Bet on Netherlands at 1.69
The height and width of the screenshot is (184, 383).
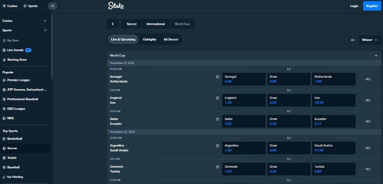coord(334,79)
